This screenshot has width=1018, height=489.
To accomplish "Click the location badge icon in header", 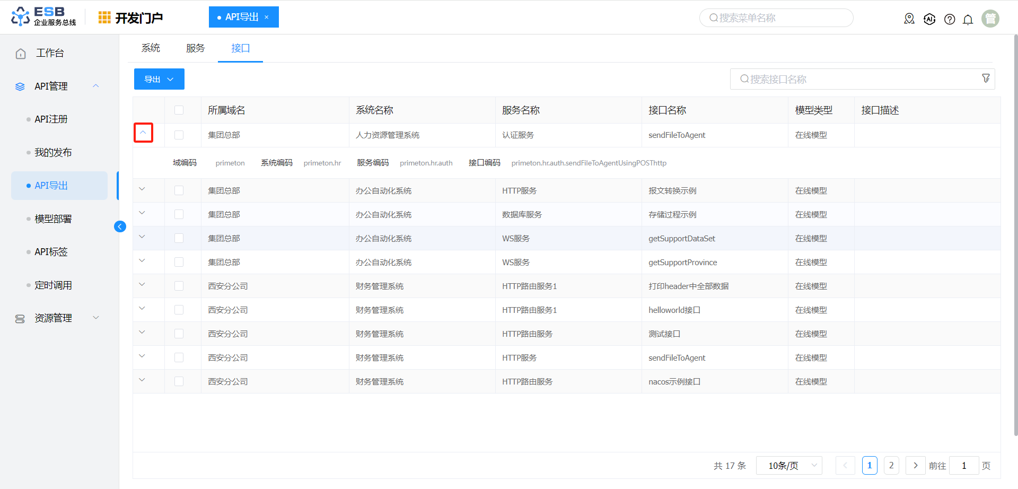I will click(x=909, y=19).
